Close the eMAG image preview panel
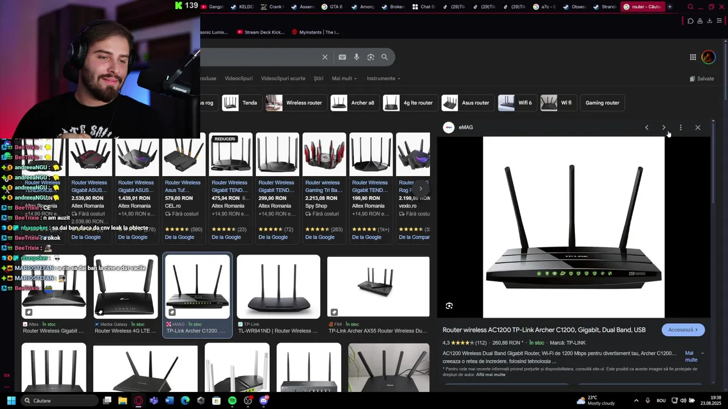Screen dimensions: 728x409 coord(698,127)
